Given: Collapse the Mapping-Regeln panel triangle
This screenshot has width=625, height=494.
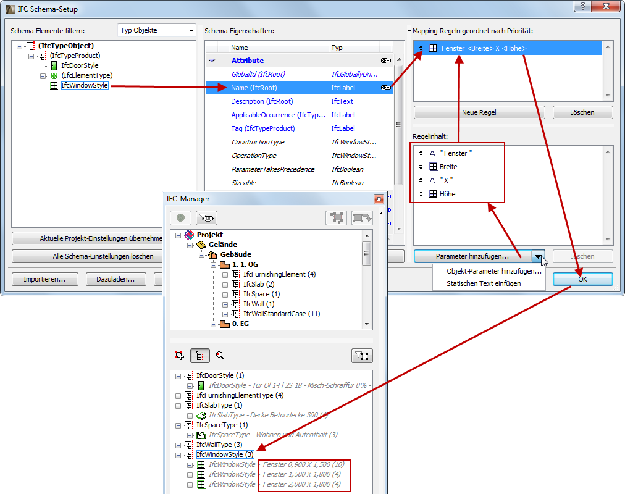Looking at the screenshot, I should 409,31.
